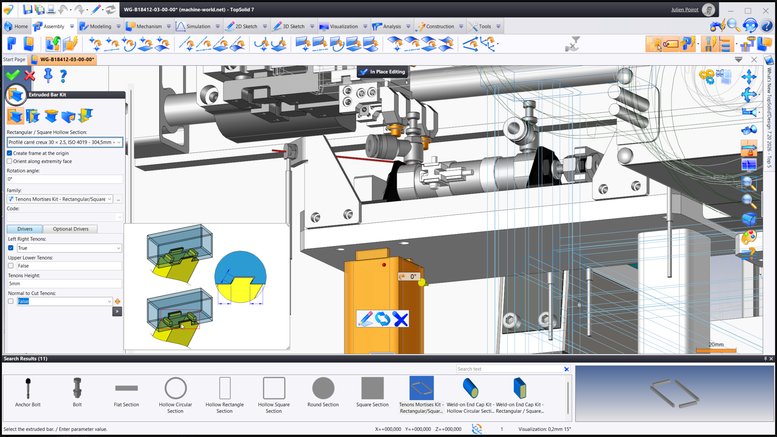Click the In Place Editing button
777x437 pixels.
click(383, 72)
